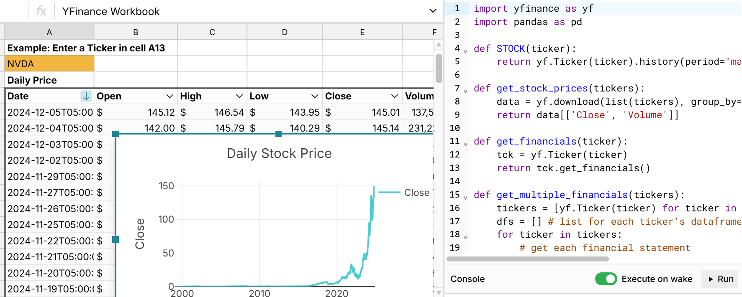Viewport: 742px width, 297px height.
Task: Click the chart's top-left resize handle
Action: tap(116, 134)
